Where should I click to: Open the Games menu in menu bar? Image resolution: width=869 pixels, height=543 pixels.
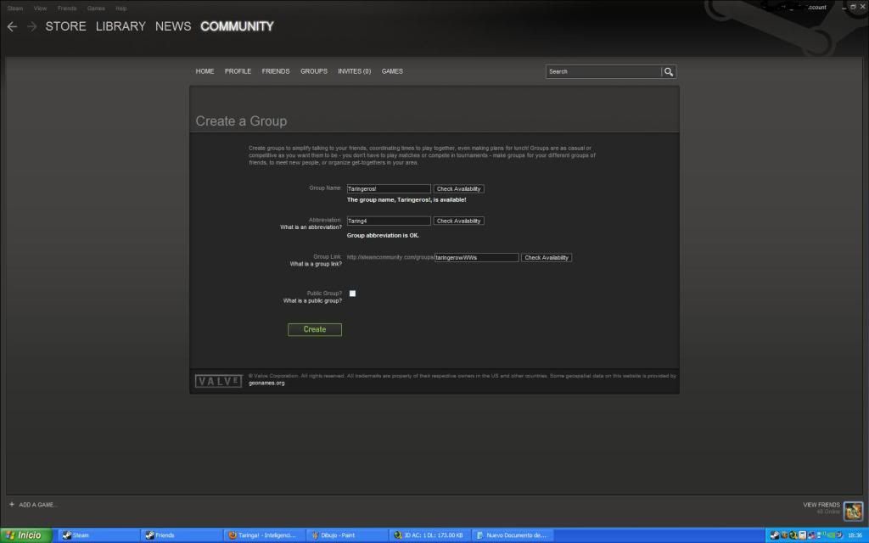click(96, 8)
